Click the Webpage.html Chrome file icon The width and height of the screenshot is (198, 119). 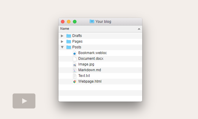(x=75, y=82)
